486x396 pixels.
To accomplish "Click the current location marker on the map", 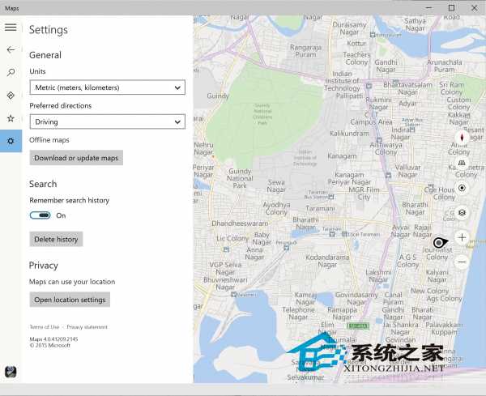I will [440, 243].
